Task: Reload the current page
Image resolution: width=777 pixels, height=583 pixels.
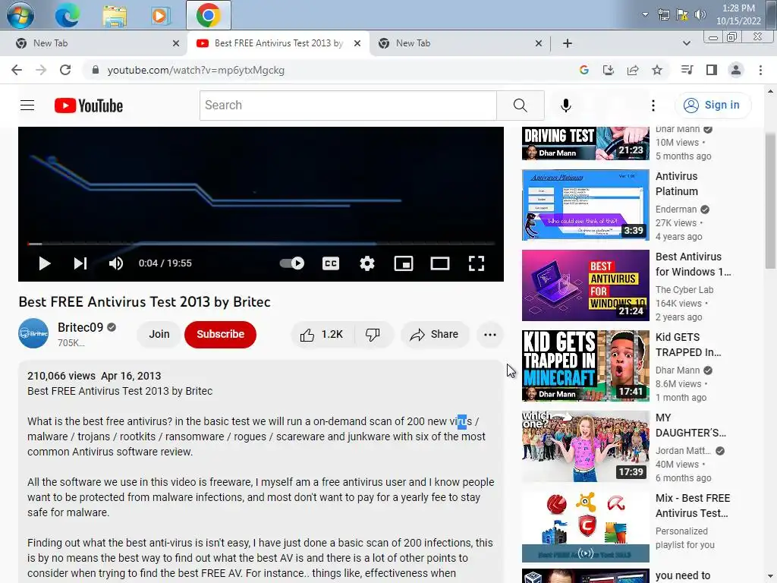Action: (65, 70)
